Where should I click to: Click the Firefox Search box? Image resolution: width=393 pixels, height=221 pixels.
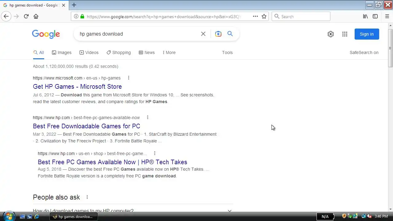coord(301,17)
